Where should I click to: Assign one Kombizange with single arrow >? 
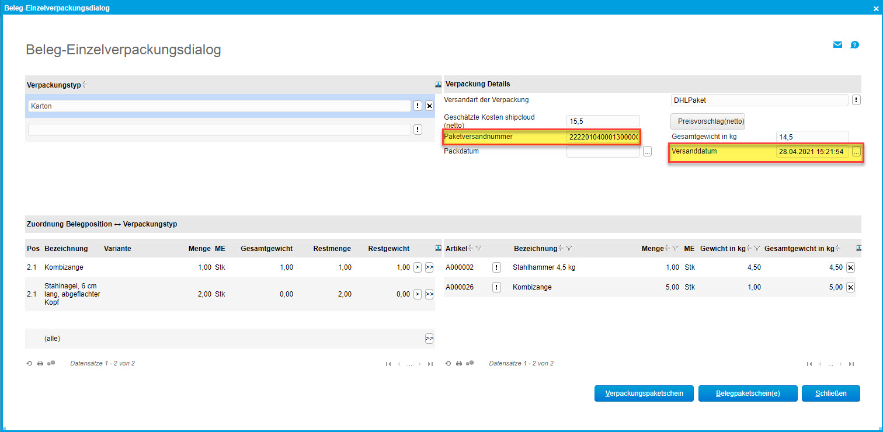coord(417,267)
